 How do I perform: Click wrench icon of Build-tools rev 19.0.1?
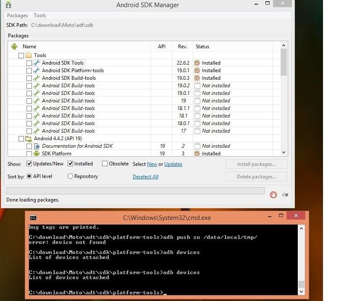pyautogui.click(x=37, y=93)
